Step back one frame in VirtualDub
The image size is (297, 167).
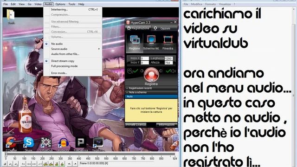(x=29, y=164)
